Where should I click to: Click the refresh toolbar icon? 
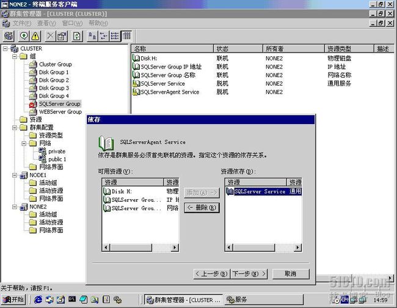click(x=77, y=36)
